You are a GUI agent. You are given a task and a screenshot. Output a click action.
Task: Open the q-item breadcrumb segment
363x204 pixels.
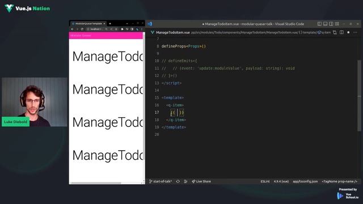(324, 32)
